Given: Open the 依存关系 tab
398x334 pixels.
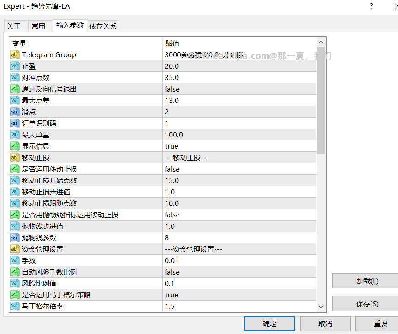Looking at the screenshot, I should [103, 26].
